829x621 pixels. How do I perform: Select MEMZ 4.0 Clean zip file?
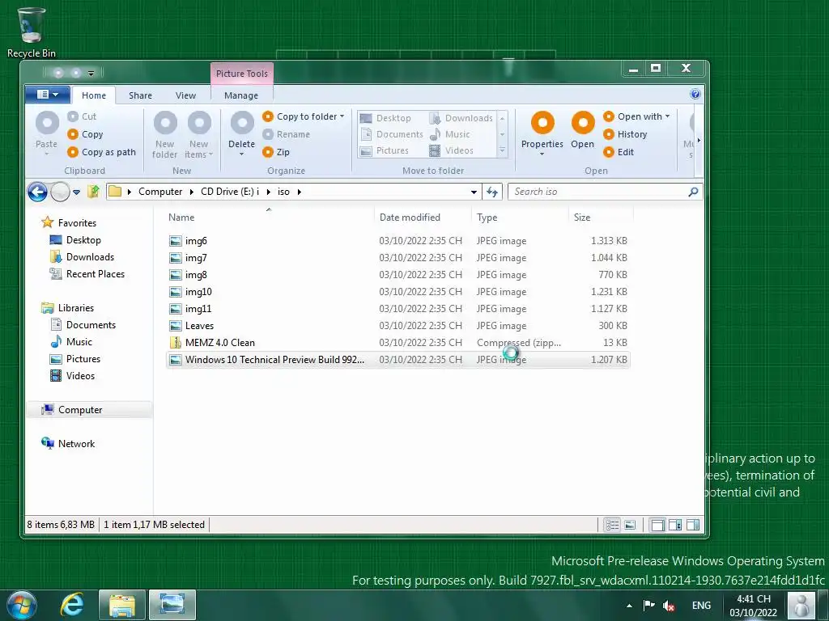point(397,342)
